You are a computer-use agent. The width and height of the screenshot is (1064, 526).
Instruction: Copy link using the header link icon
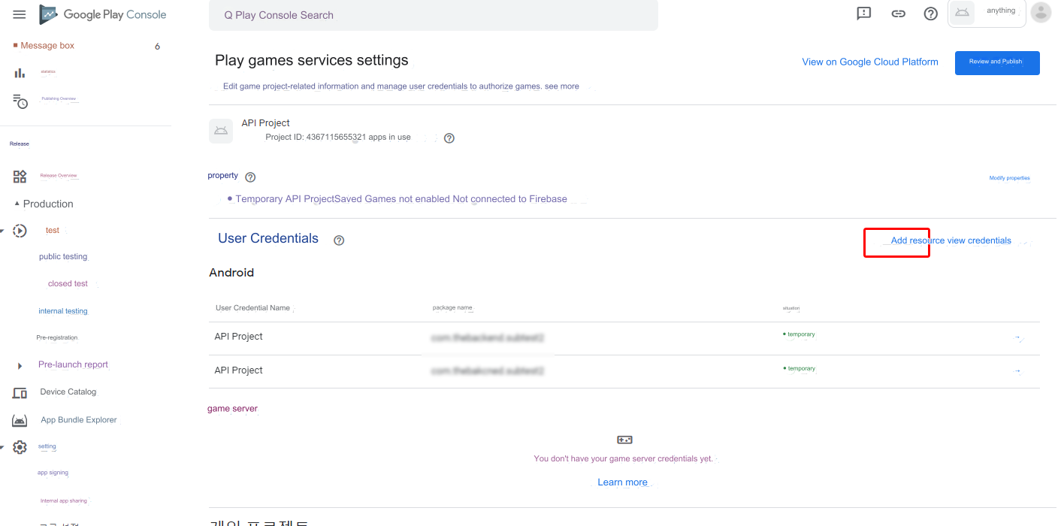[898, 14]
